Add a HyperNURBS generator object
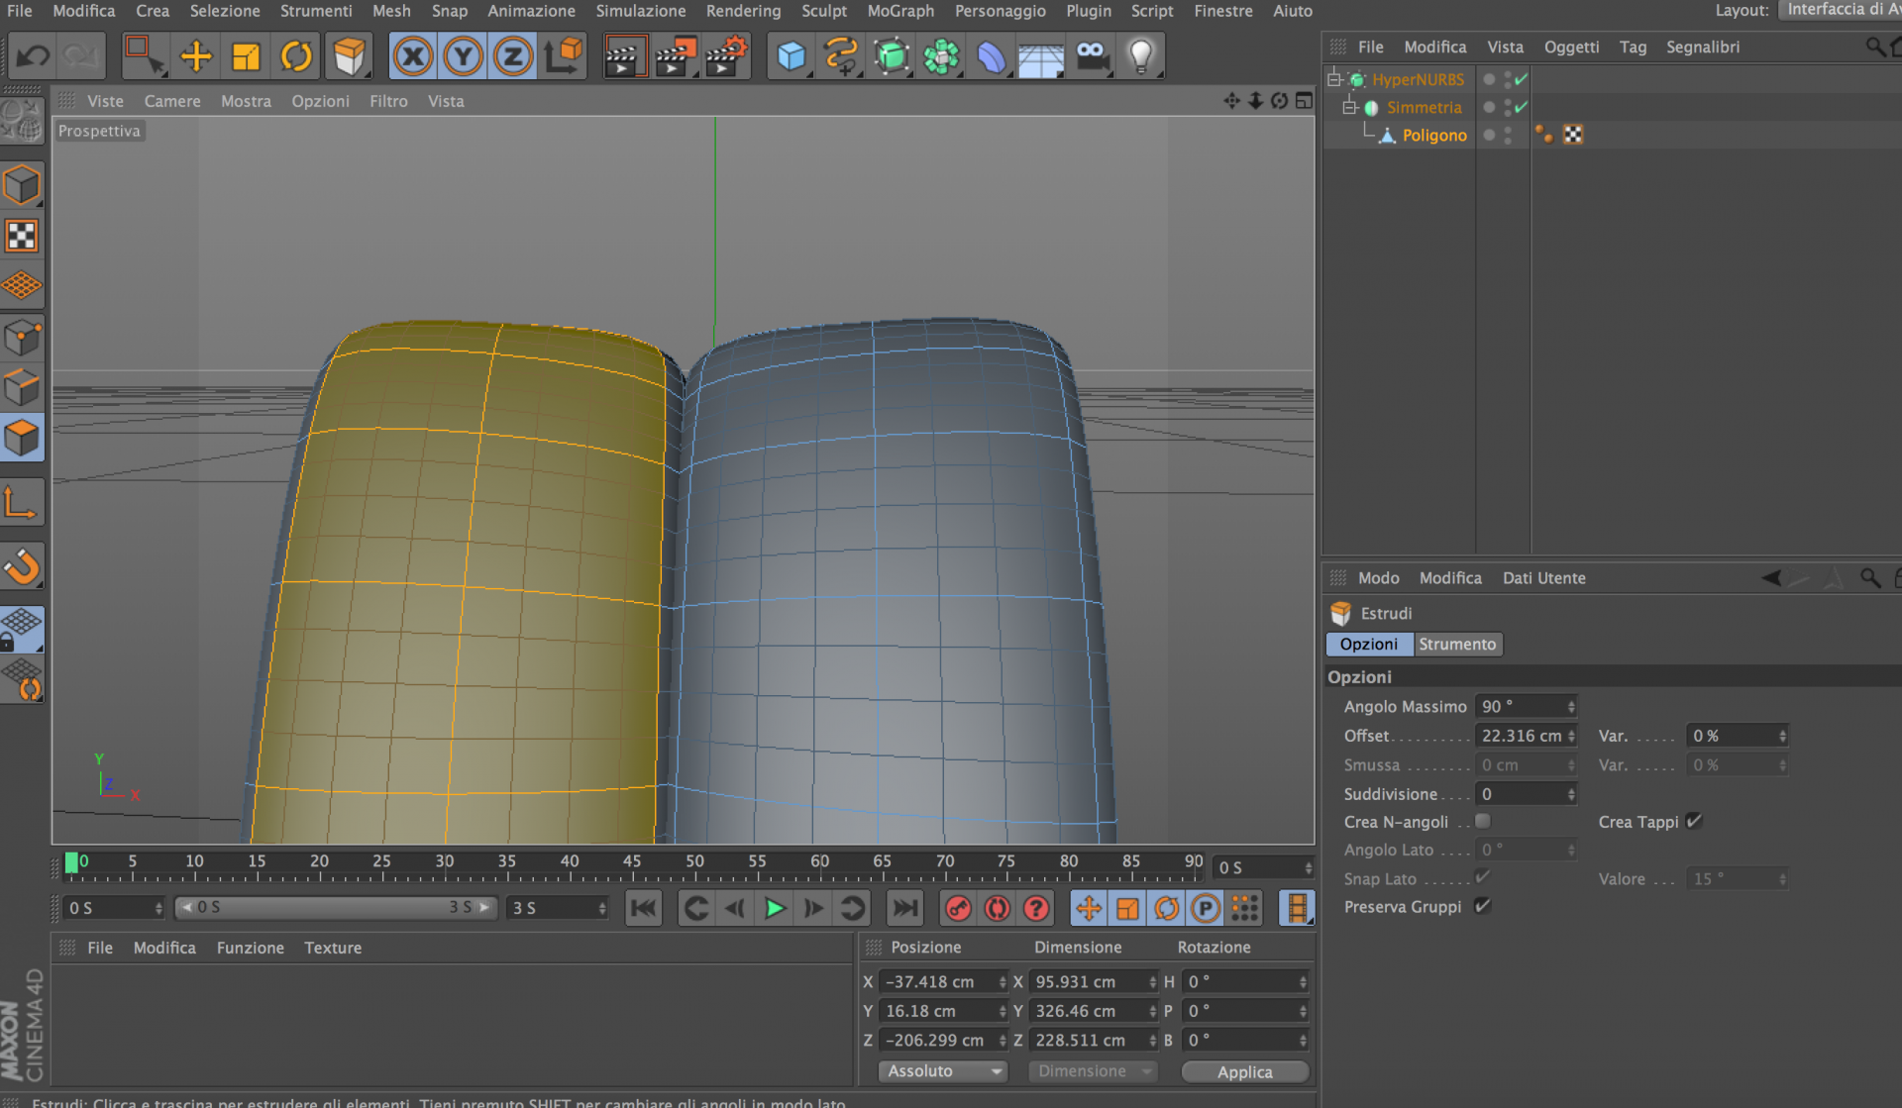The height and width of the screenshot is (1108, 1902). (x=892, y=56)
